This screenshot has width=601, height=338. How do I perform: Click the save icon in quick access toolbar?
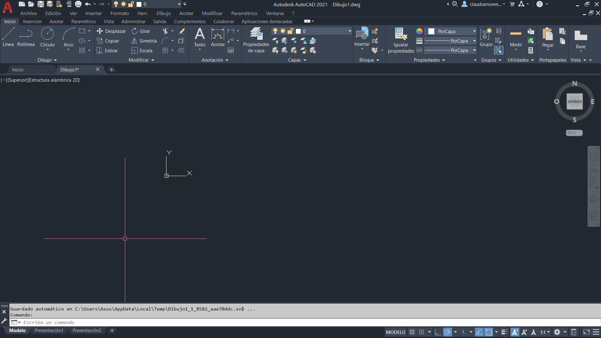coord(41,4)
